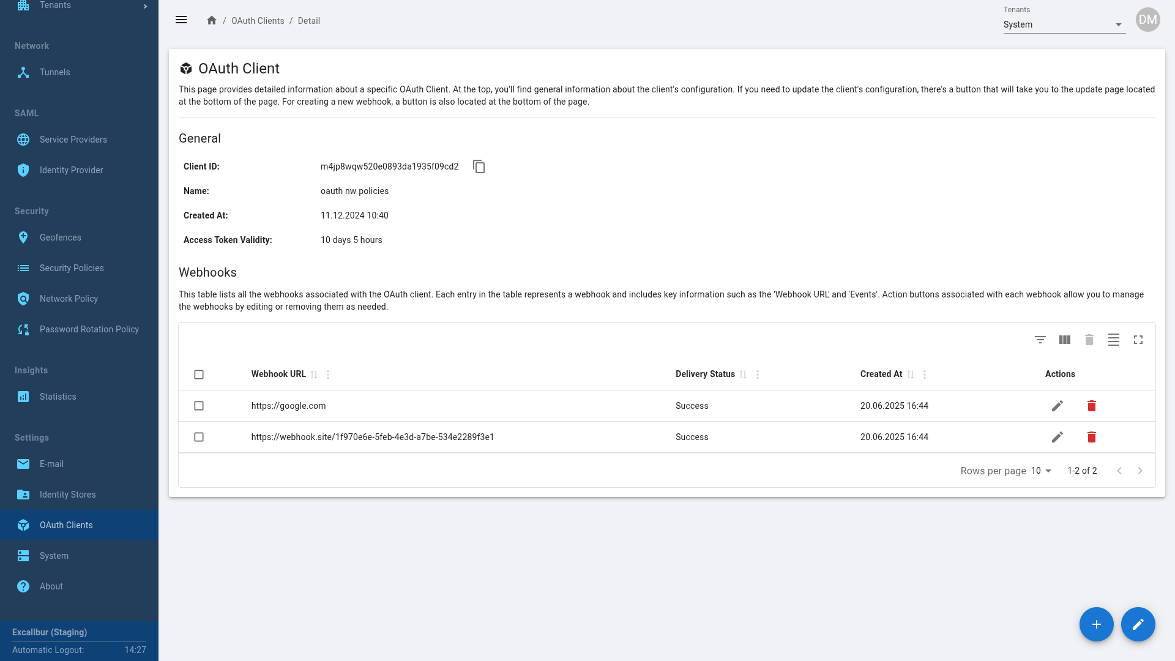Toggle table density icon

point(1113,340)
